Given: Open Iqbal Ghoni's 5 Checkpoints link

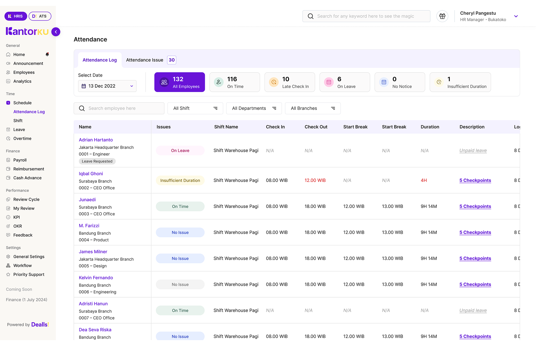Looking at the screenshot, I should pos(475,180).
